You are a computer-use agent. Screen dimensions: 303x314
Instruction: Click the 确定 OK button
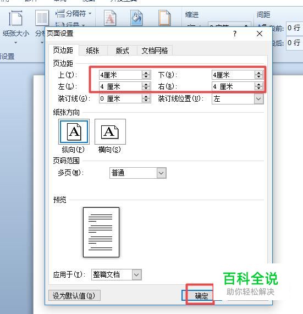(201, 295)
